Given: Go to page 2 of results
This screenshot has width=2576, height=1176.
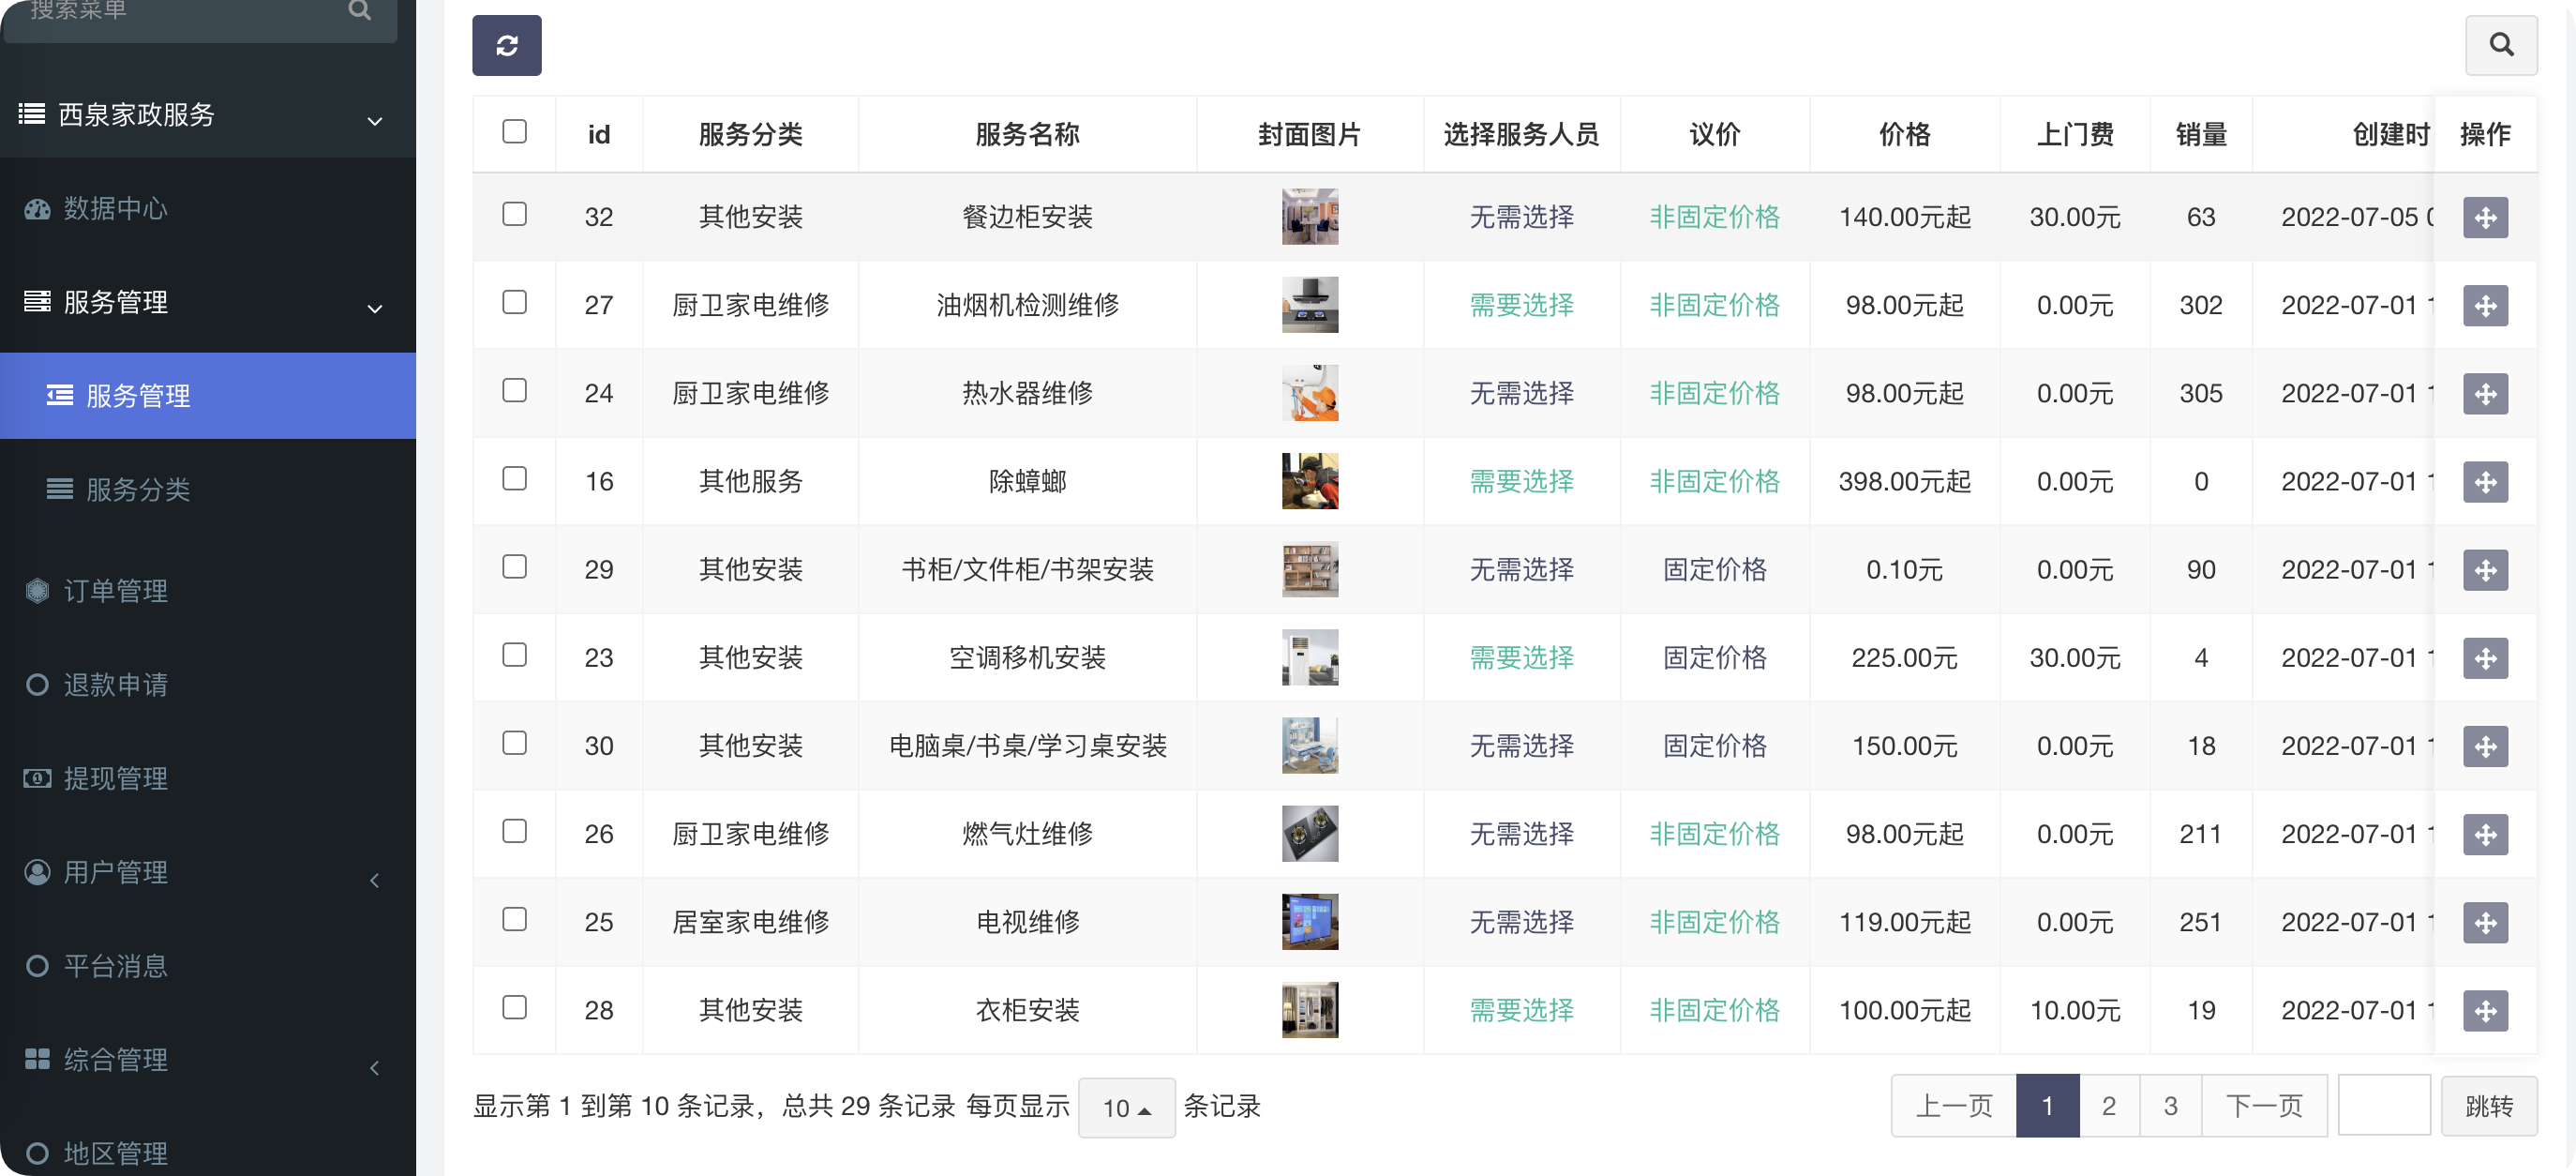Looking at the screenshot, I should coord(2108,1106).
